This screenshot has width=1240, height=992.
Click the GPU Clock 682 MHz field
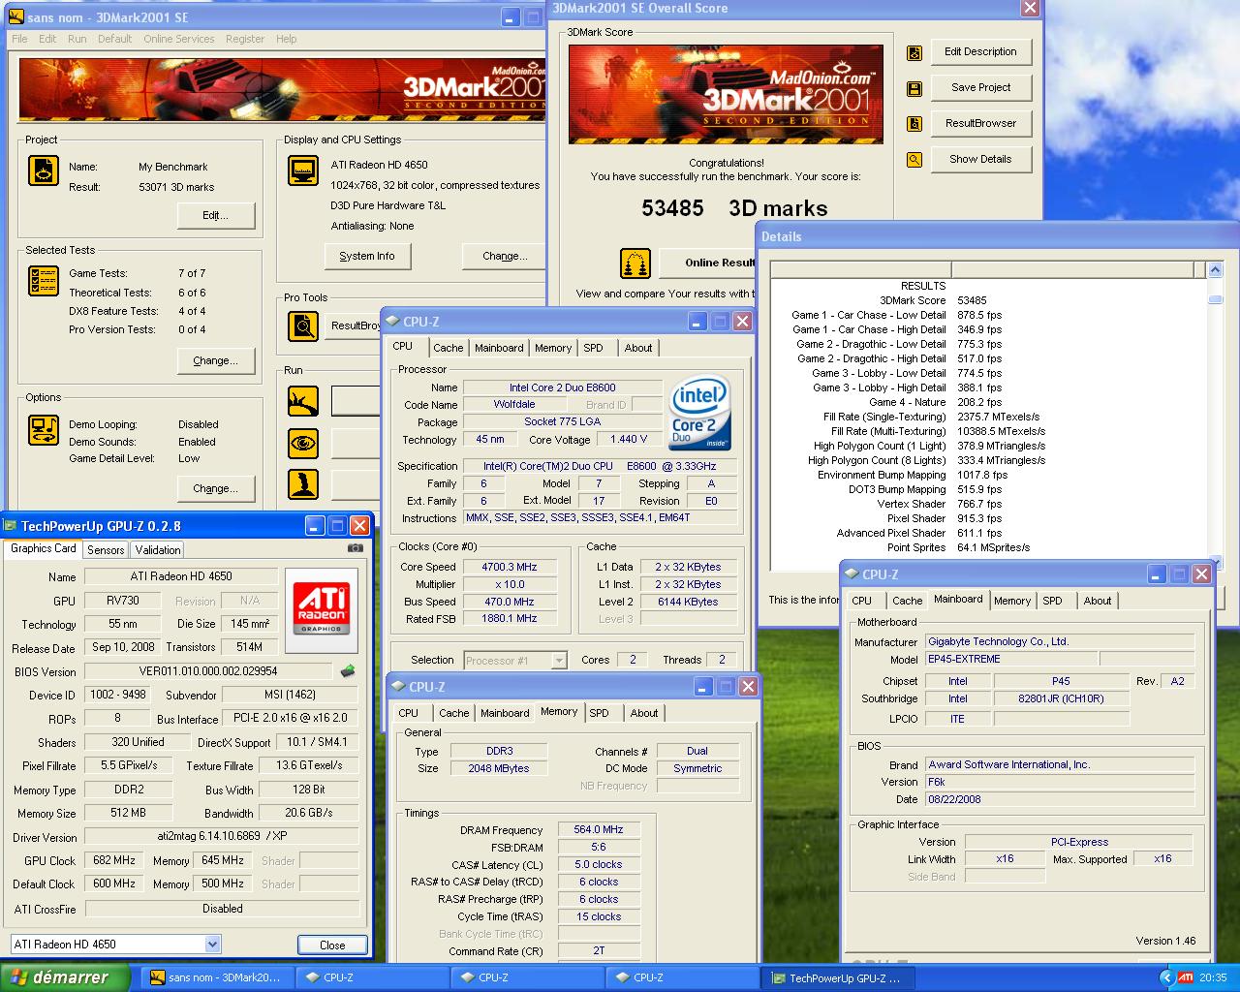[113, 860]
